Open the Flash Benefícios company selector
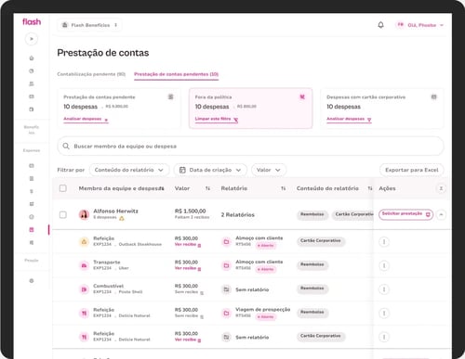Screen dimensions: 465x359 click(x=89, y=25)
